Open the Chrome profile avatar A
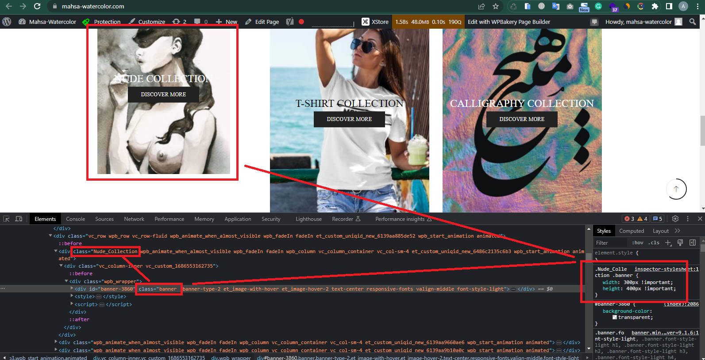 click(x=684, y=6)
